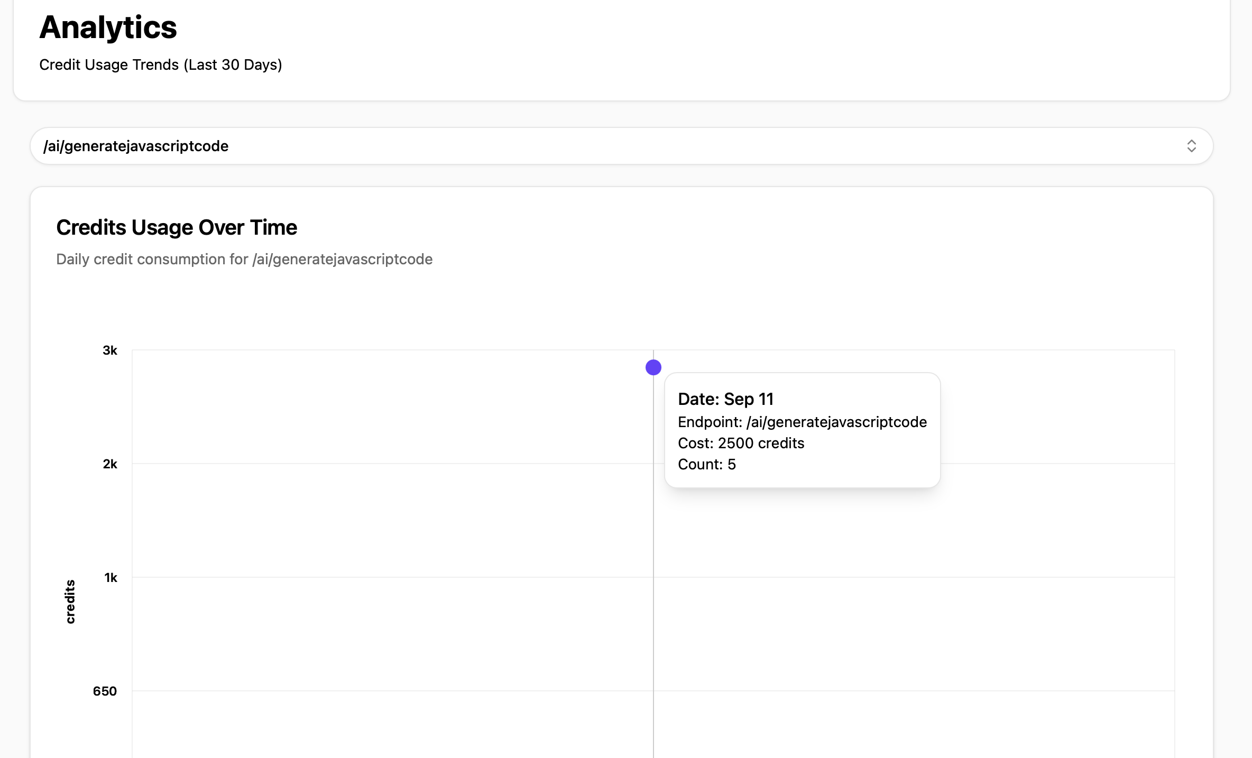Click the up-down chevron icon in the selector
1252x758 pixels.
1191,146
